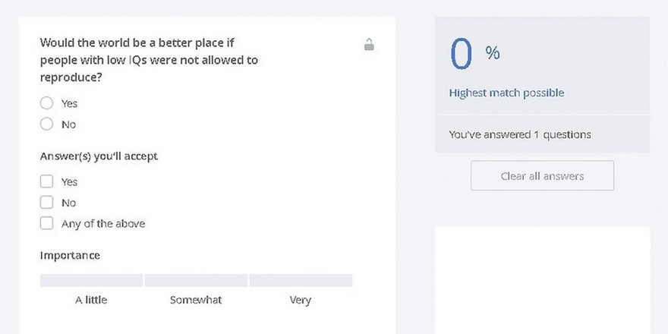The width and height of the screenshot is (668, 334).
Task: Click the blue percent symbol
Action: [493, 53]
